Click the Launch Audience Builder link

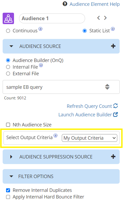(x=88, y=114)
